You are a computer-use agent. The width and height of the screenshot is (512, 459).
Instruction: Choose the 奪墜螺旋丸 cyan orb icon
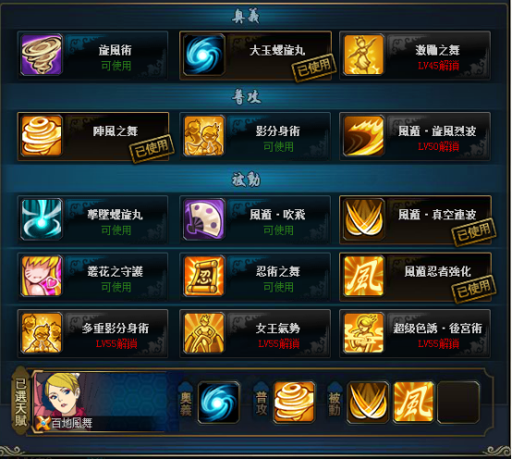tap(42, 219)
